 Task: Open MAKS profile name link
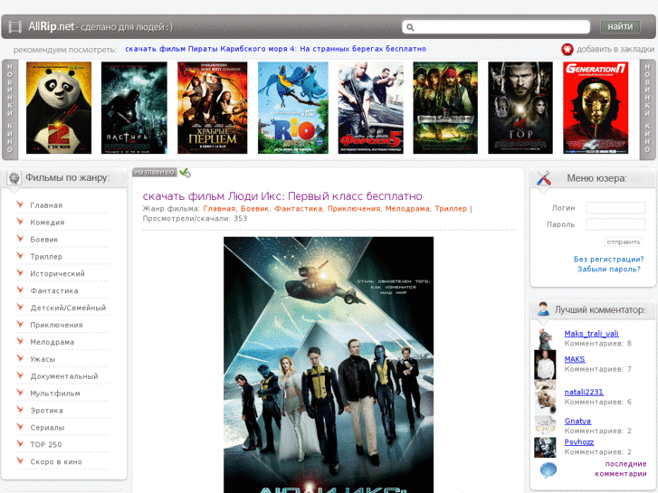click(x=575, y=360)
